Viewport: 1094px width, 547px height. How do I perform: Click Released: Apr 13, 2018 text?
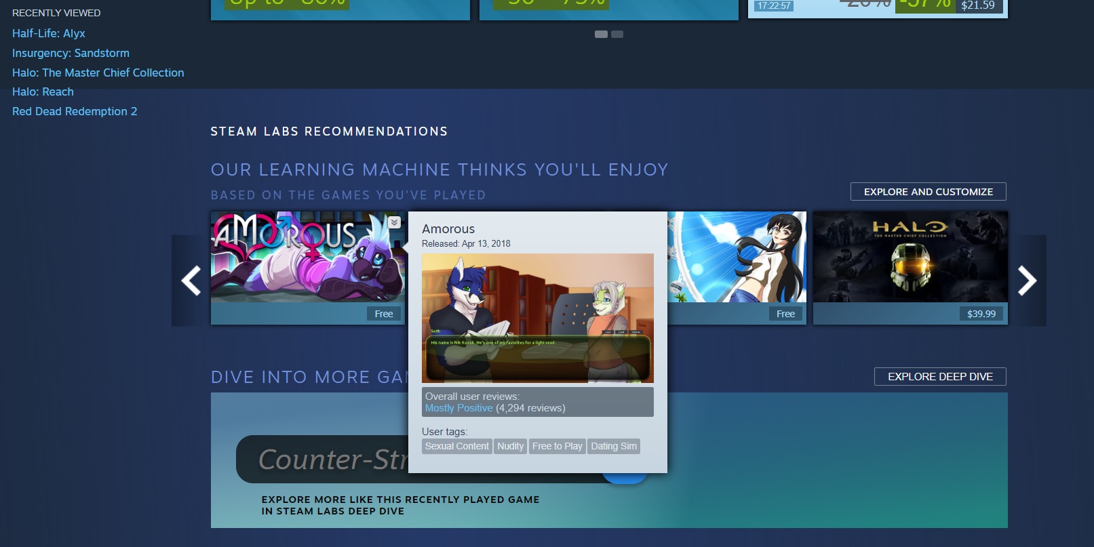pos(466,243)
